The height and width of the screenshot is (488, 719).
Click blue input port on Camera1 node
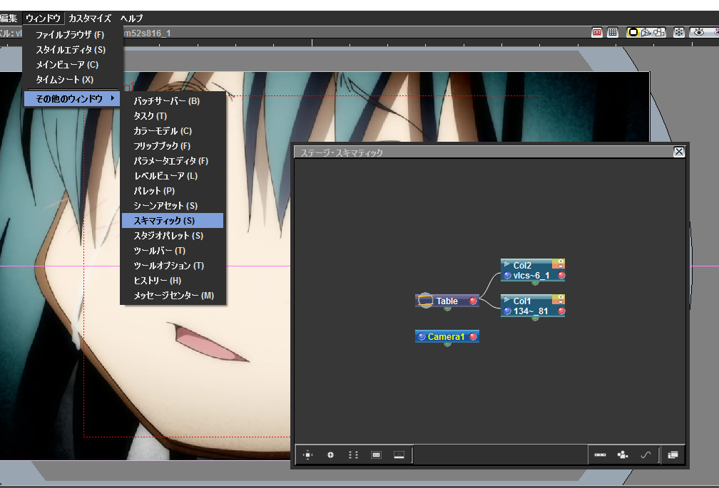coord(422,337)
